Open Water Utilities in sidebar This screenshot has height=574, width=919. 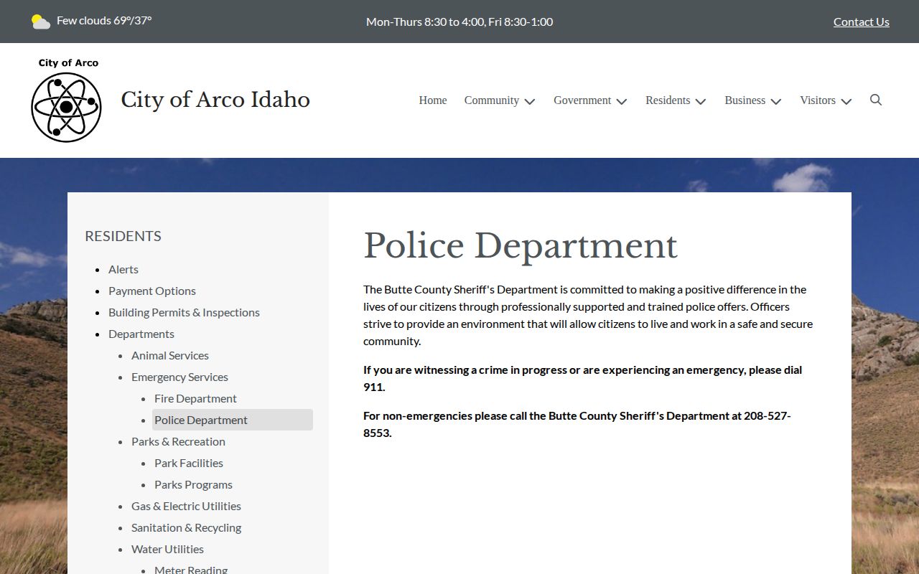(x=167, y=549)
